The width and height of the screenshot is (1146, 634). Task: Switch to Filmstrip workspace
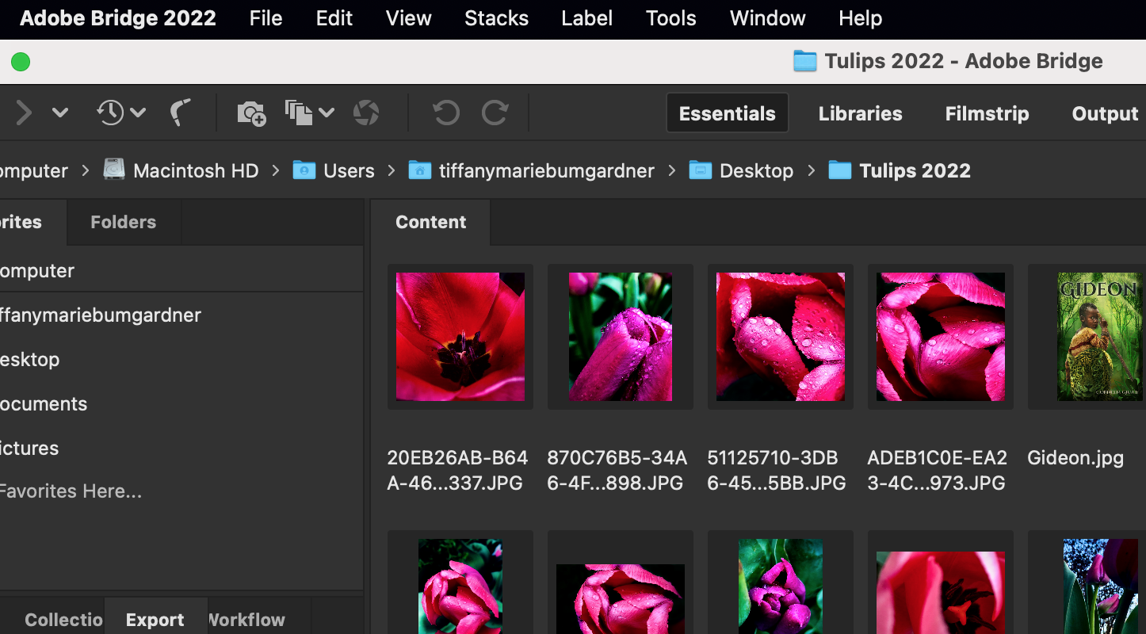pyautogui.click(x=987, y=113)
